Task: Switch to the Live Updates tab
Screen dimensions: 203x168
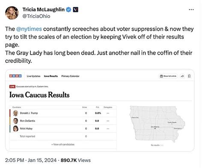Action: coord(33,76)
